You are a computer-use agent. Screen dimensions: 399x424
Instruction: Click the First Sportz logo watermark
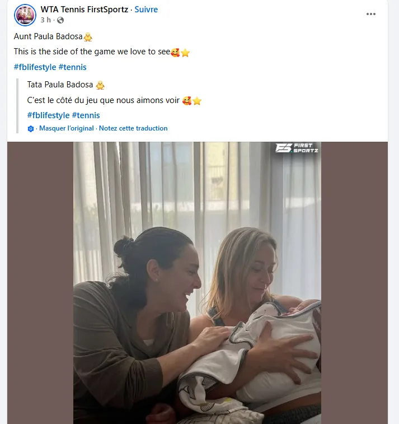pos(297,148)
